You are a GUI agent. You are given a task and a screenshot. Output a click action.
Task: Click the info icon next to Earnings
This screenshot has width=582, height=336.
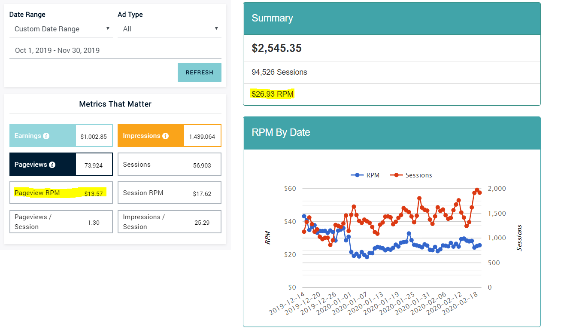click(x=46, y=136)
